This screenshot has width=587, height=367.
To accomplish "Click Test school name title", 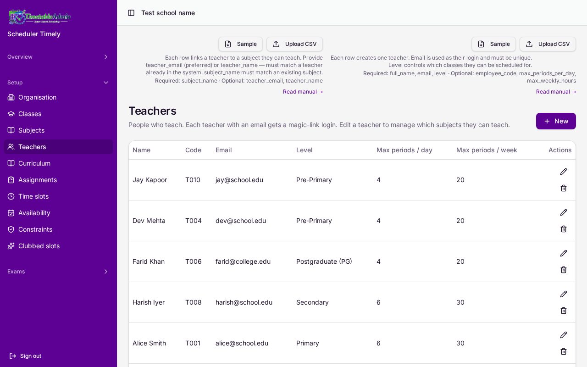I will point(168,13).
